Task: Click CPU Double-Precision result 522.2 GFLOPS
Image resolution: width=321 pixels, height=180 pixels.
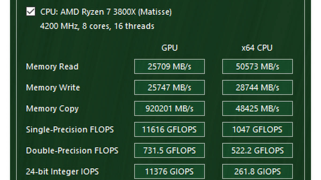Action: [257, 150]
